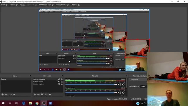The image size is (188, 106).
Task: Toggle visibility of the Камера ноута source
Action: pyautogui.click(x=59, y=82)
